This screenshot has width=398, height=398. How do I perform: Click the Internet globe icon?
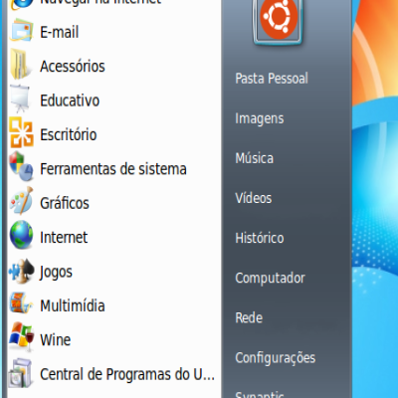[22, 236]
